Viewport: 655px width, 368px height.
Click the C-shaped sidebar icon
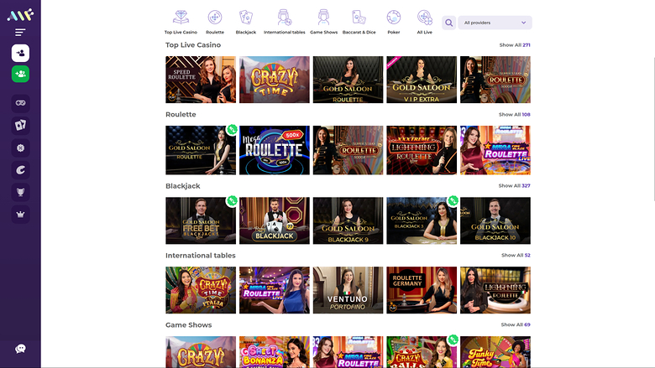coord(20,169)
